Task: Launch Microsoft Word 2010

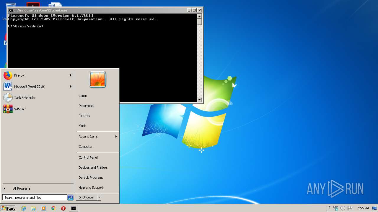Action: click(x=38, y=87)
